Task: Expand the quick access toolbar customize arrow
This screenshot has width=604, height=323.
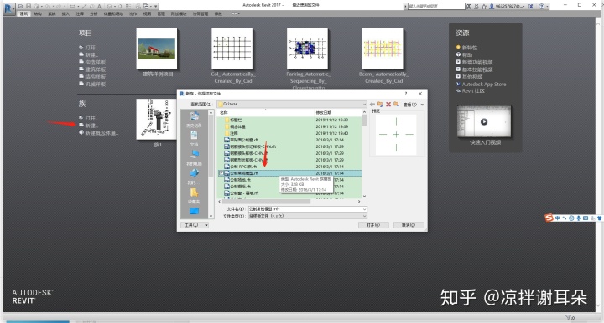Action: coord(156,6)
